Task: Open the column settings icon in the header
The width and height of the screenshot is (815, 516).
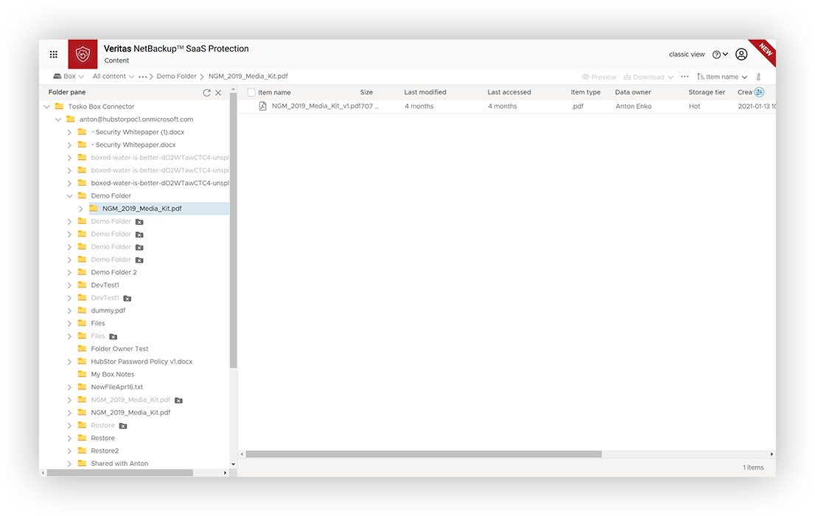Action: (760, 93)
